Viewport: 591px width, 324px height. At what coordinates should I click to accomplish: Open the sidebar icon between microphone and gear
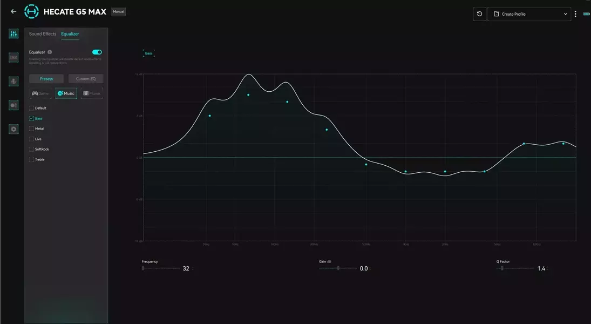point(13,106)
